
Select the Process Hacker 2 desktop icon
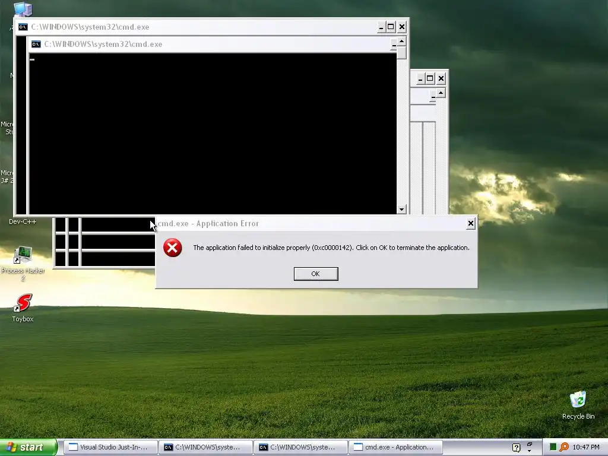pos(23,264)
